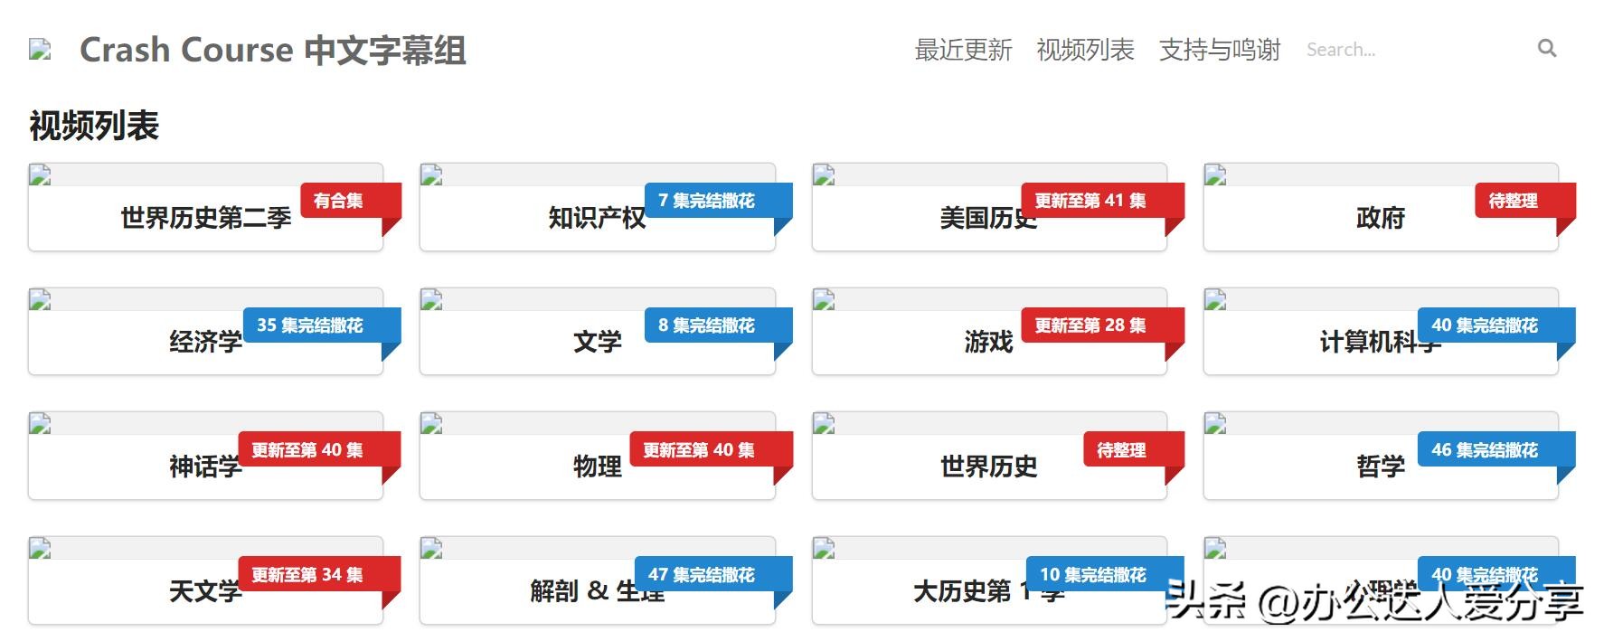Click the broken thumbnail on 美国历史 card

824,175
